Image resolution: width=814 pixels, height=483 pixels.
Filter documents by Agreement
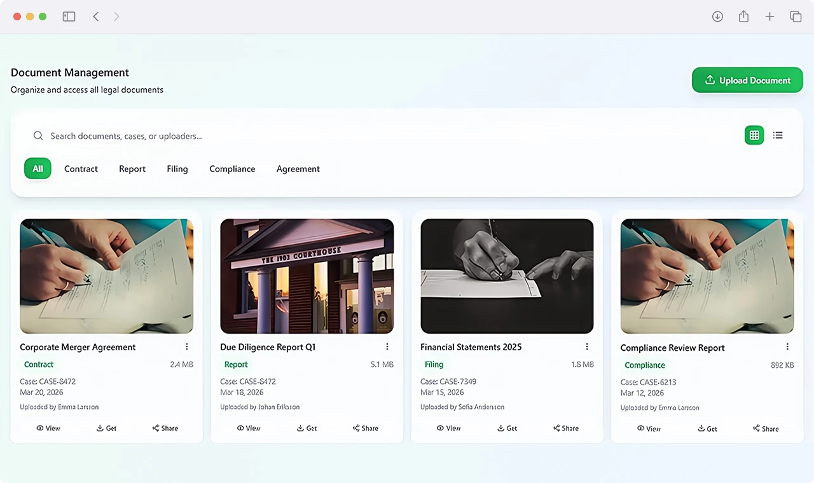pos(298,168)
